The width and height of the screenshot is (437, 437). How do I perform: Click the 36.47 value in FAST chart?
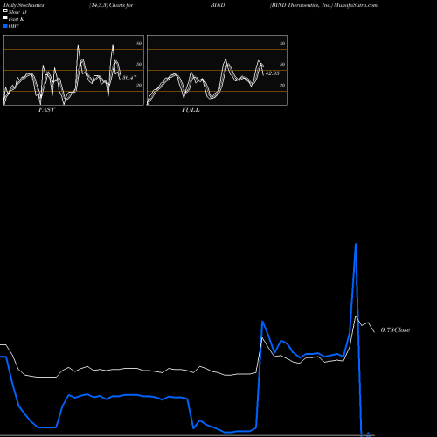pyautogui.click(x=129, y=78)
